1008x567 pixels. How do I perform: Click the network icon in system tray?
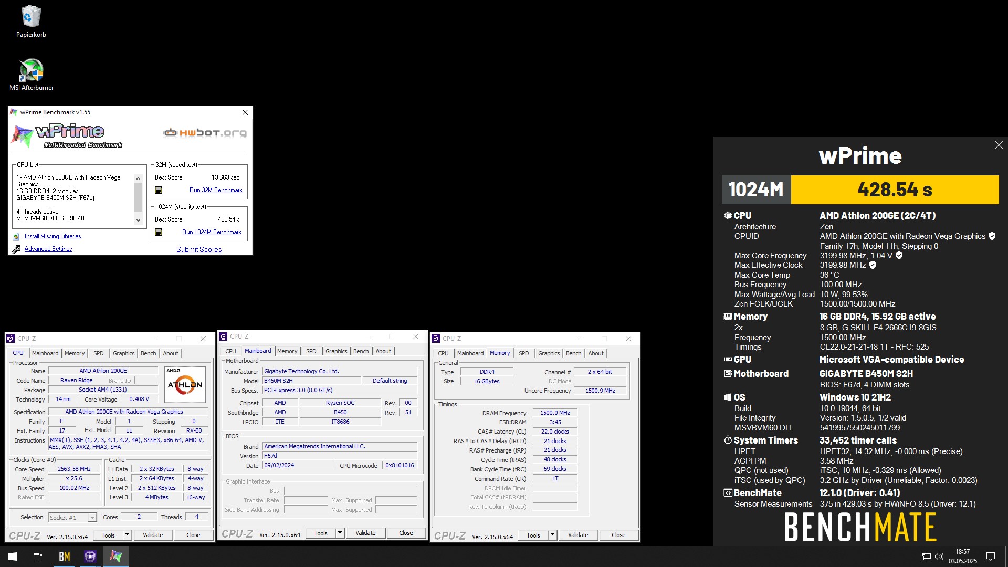click(927, 556)
